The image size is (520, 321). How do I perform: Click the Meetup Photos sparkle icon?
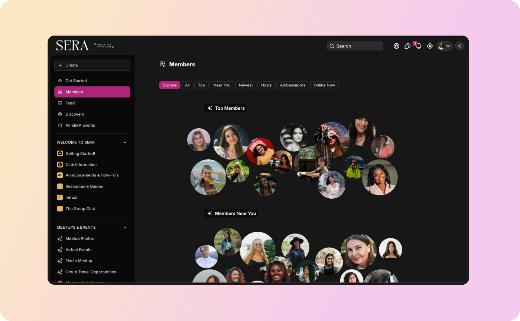point(60,238)
